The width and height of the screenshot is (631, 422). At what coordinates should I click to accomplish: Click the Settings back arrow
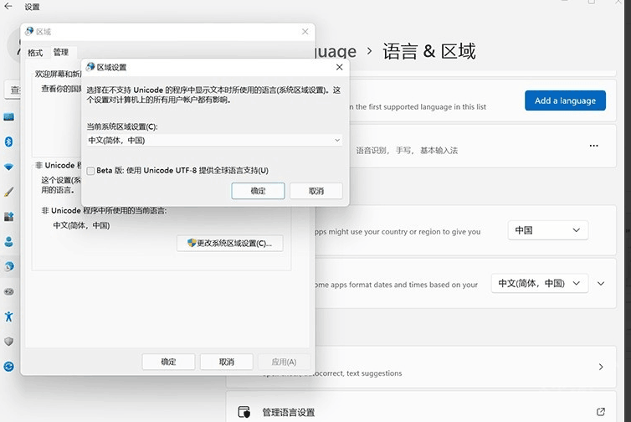pos(8,7)
